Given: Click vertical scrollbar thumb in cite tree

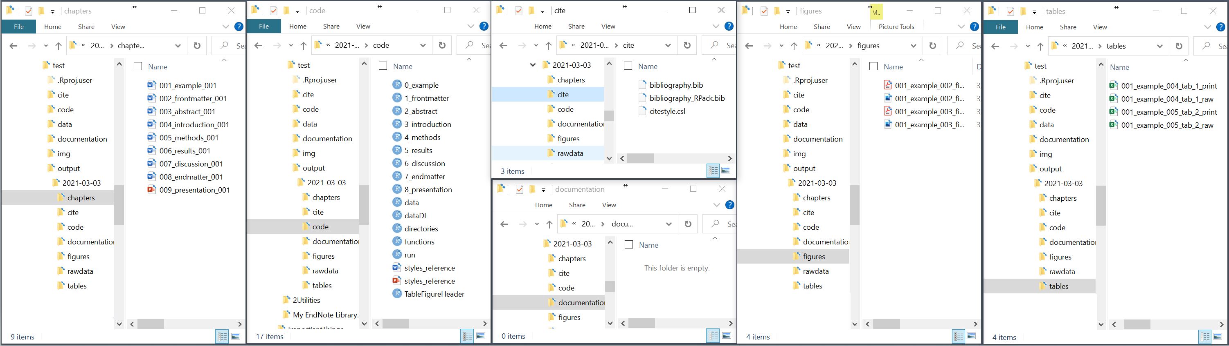Looking at the screenshot, I should point(609,115).
